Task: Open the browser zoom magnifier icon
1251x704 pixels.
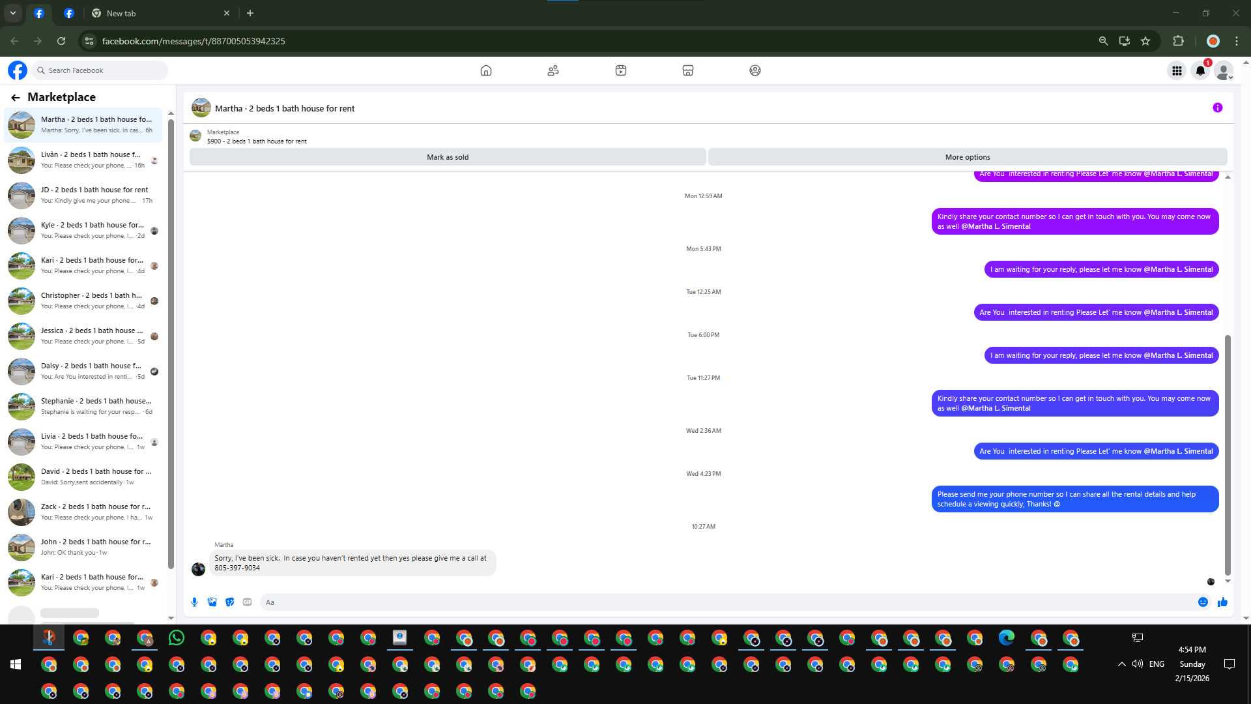Action: tap(1103, 41)
